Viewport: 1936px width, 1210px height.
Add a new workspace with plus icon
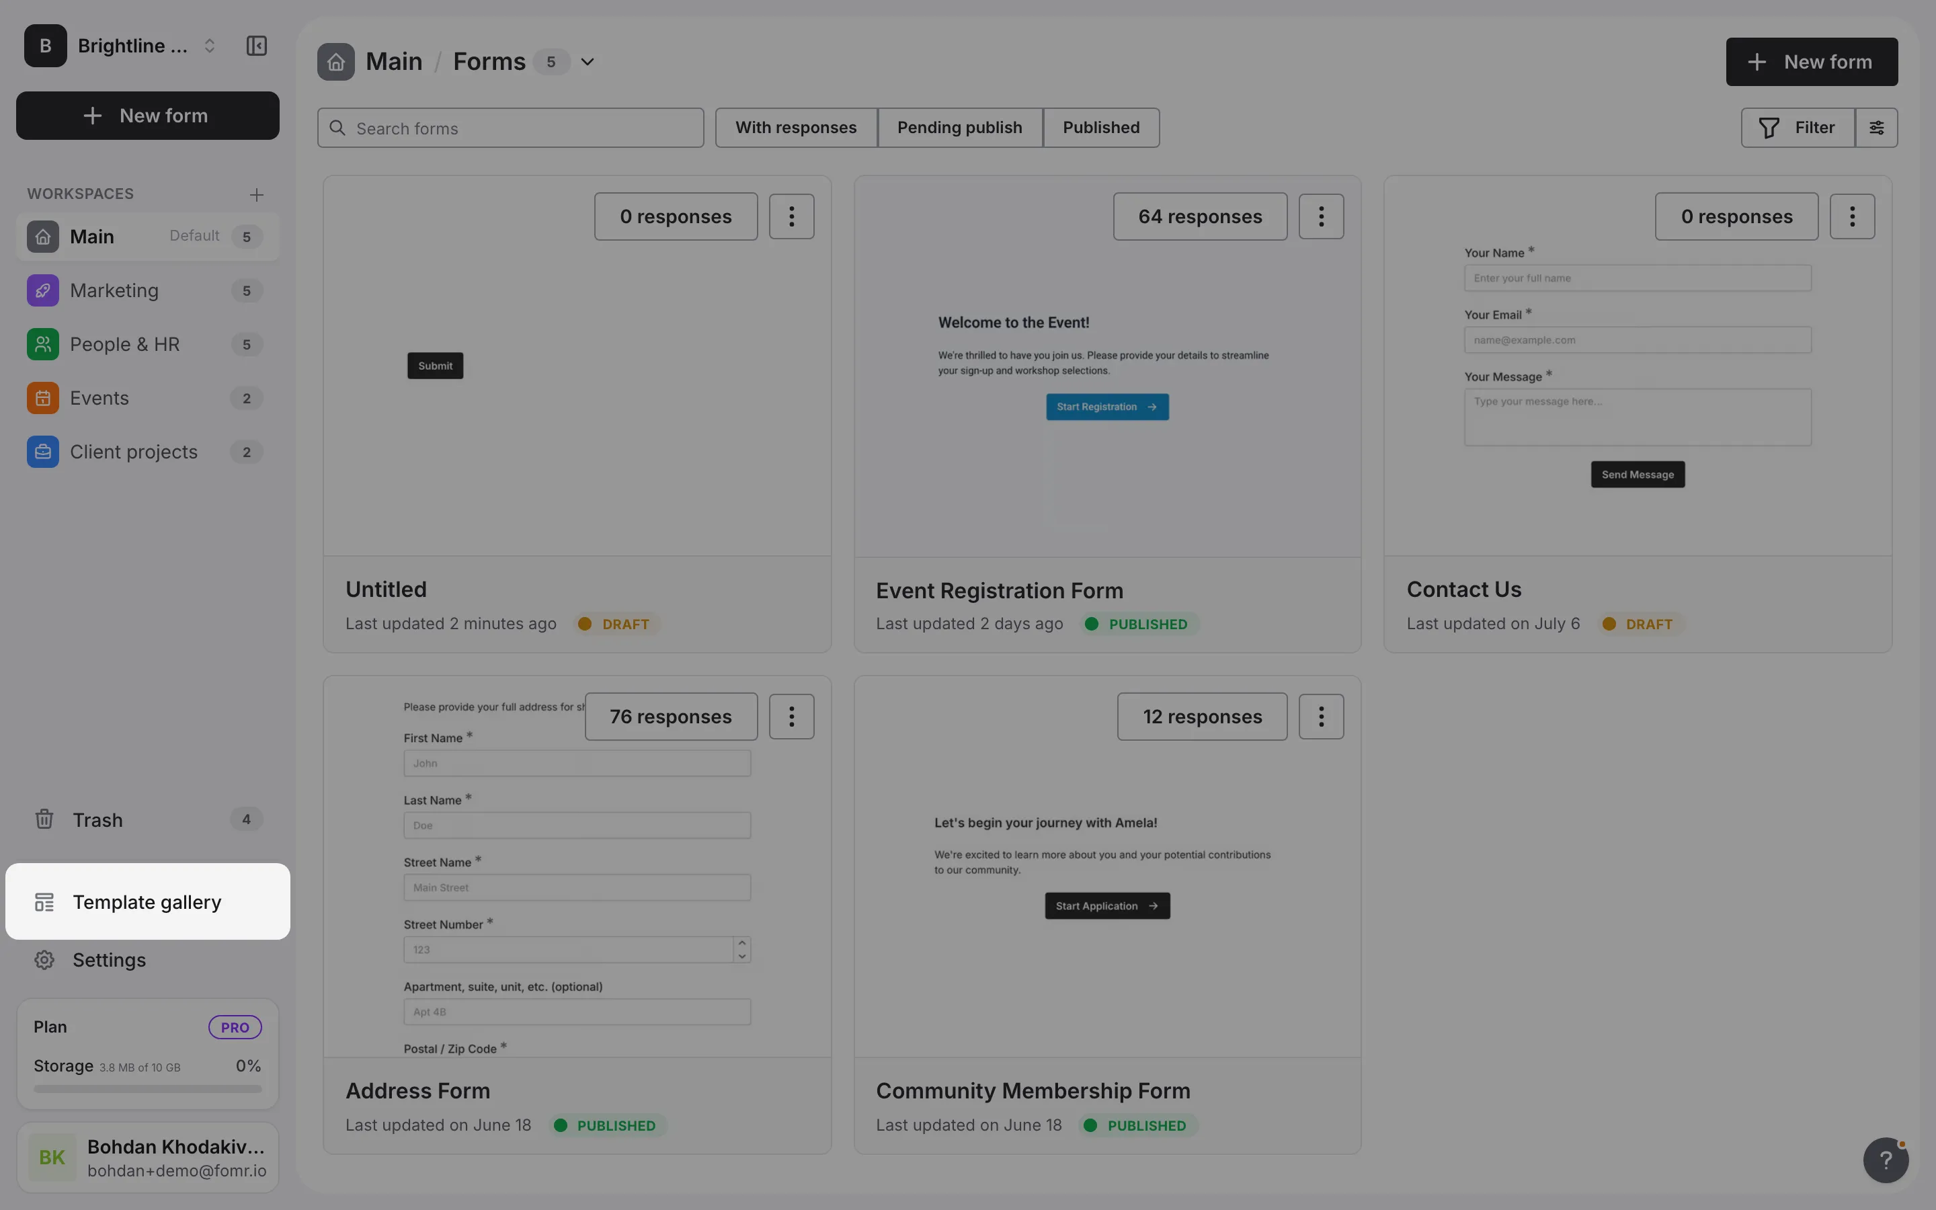[256, 194]
